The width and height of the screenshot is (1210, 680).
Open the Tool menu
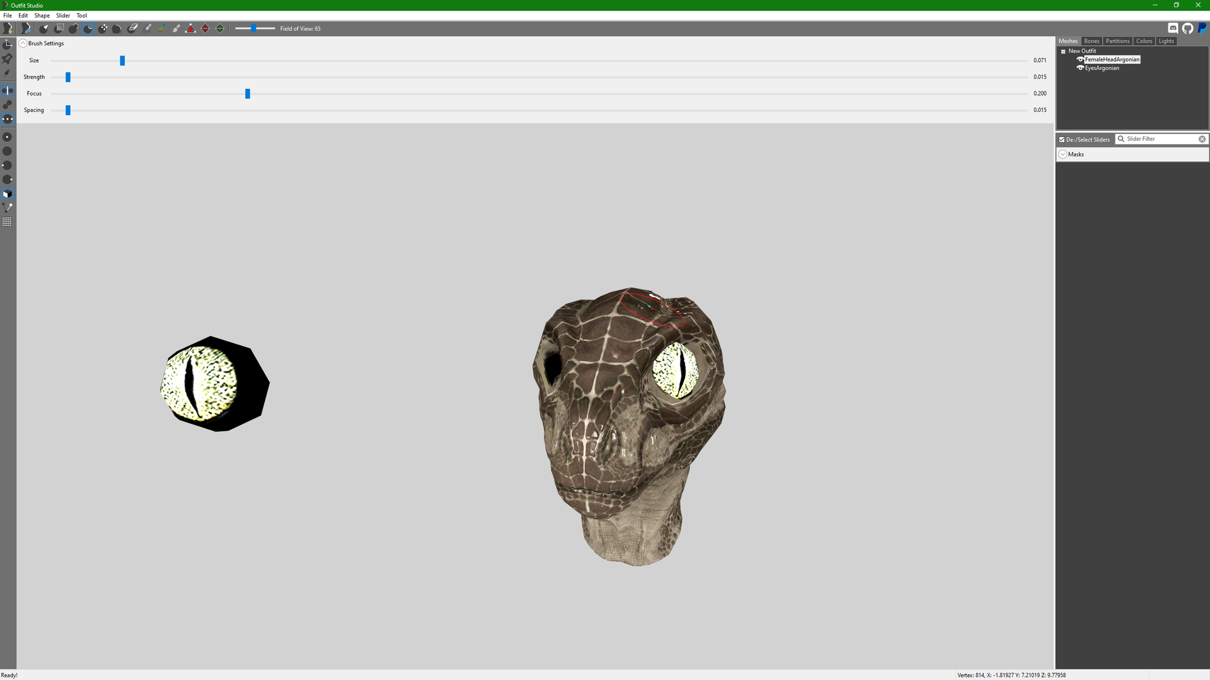tap(82, 16)
